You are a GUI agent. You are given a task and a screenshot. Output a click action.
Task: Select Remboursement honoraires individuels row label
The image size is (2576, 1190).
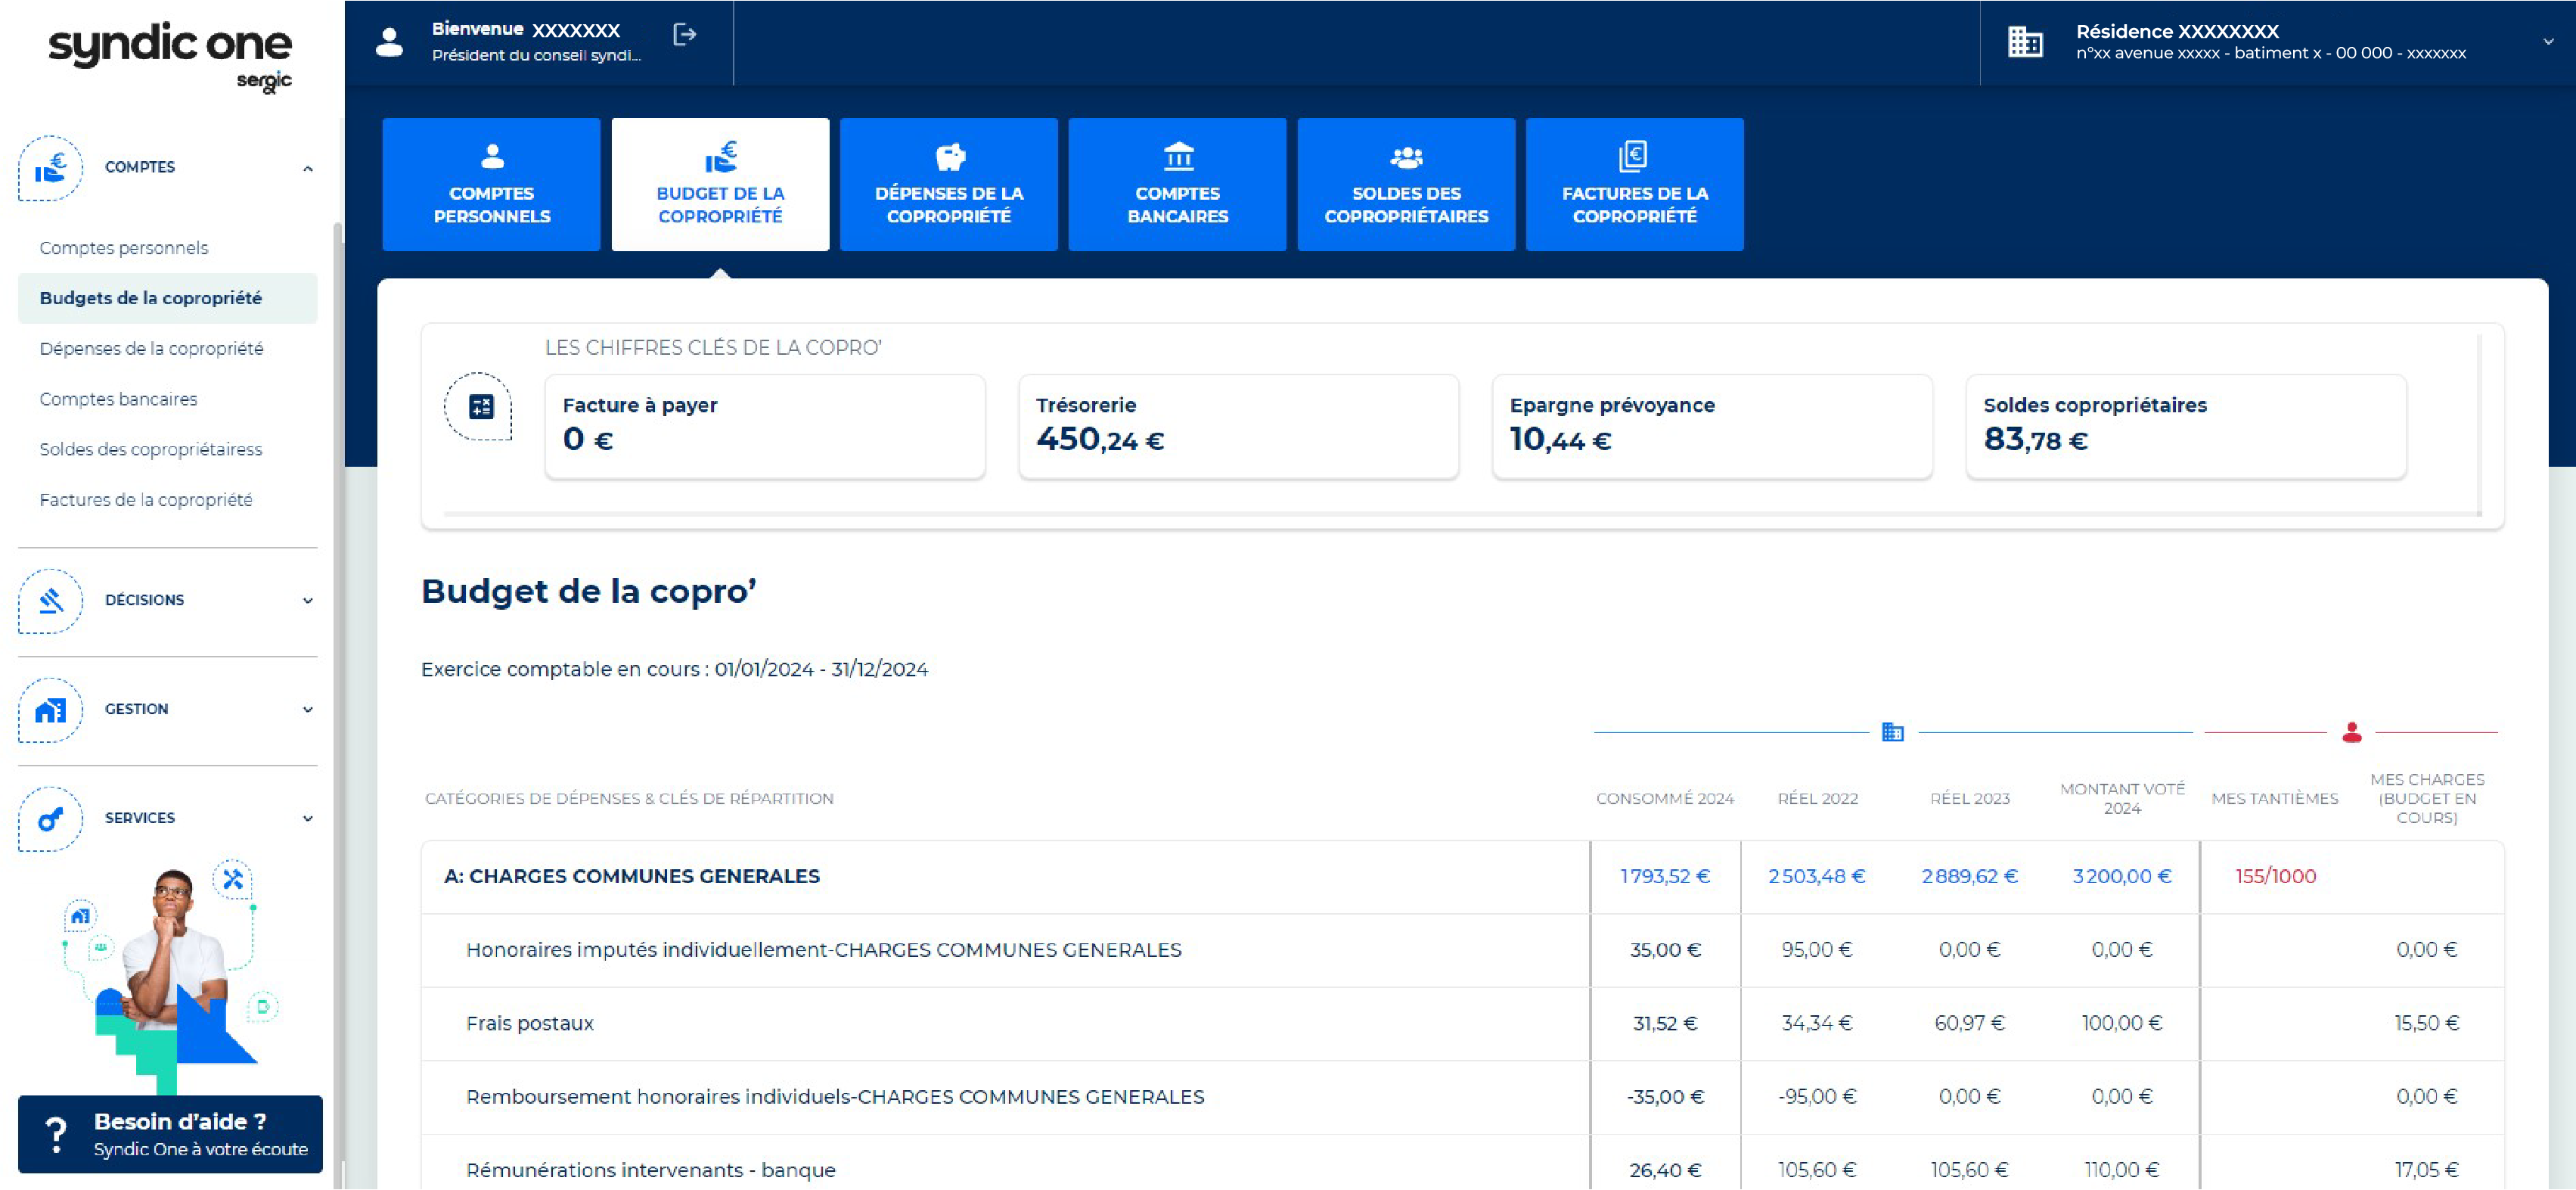835,1097
